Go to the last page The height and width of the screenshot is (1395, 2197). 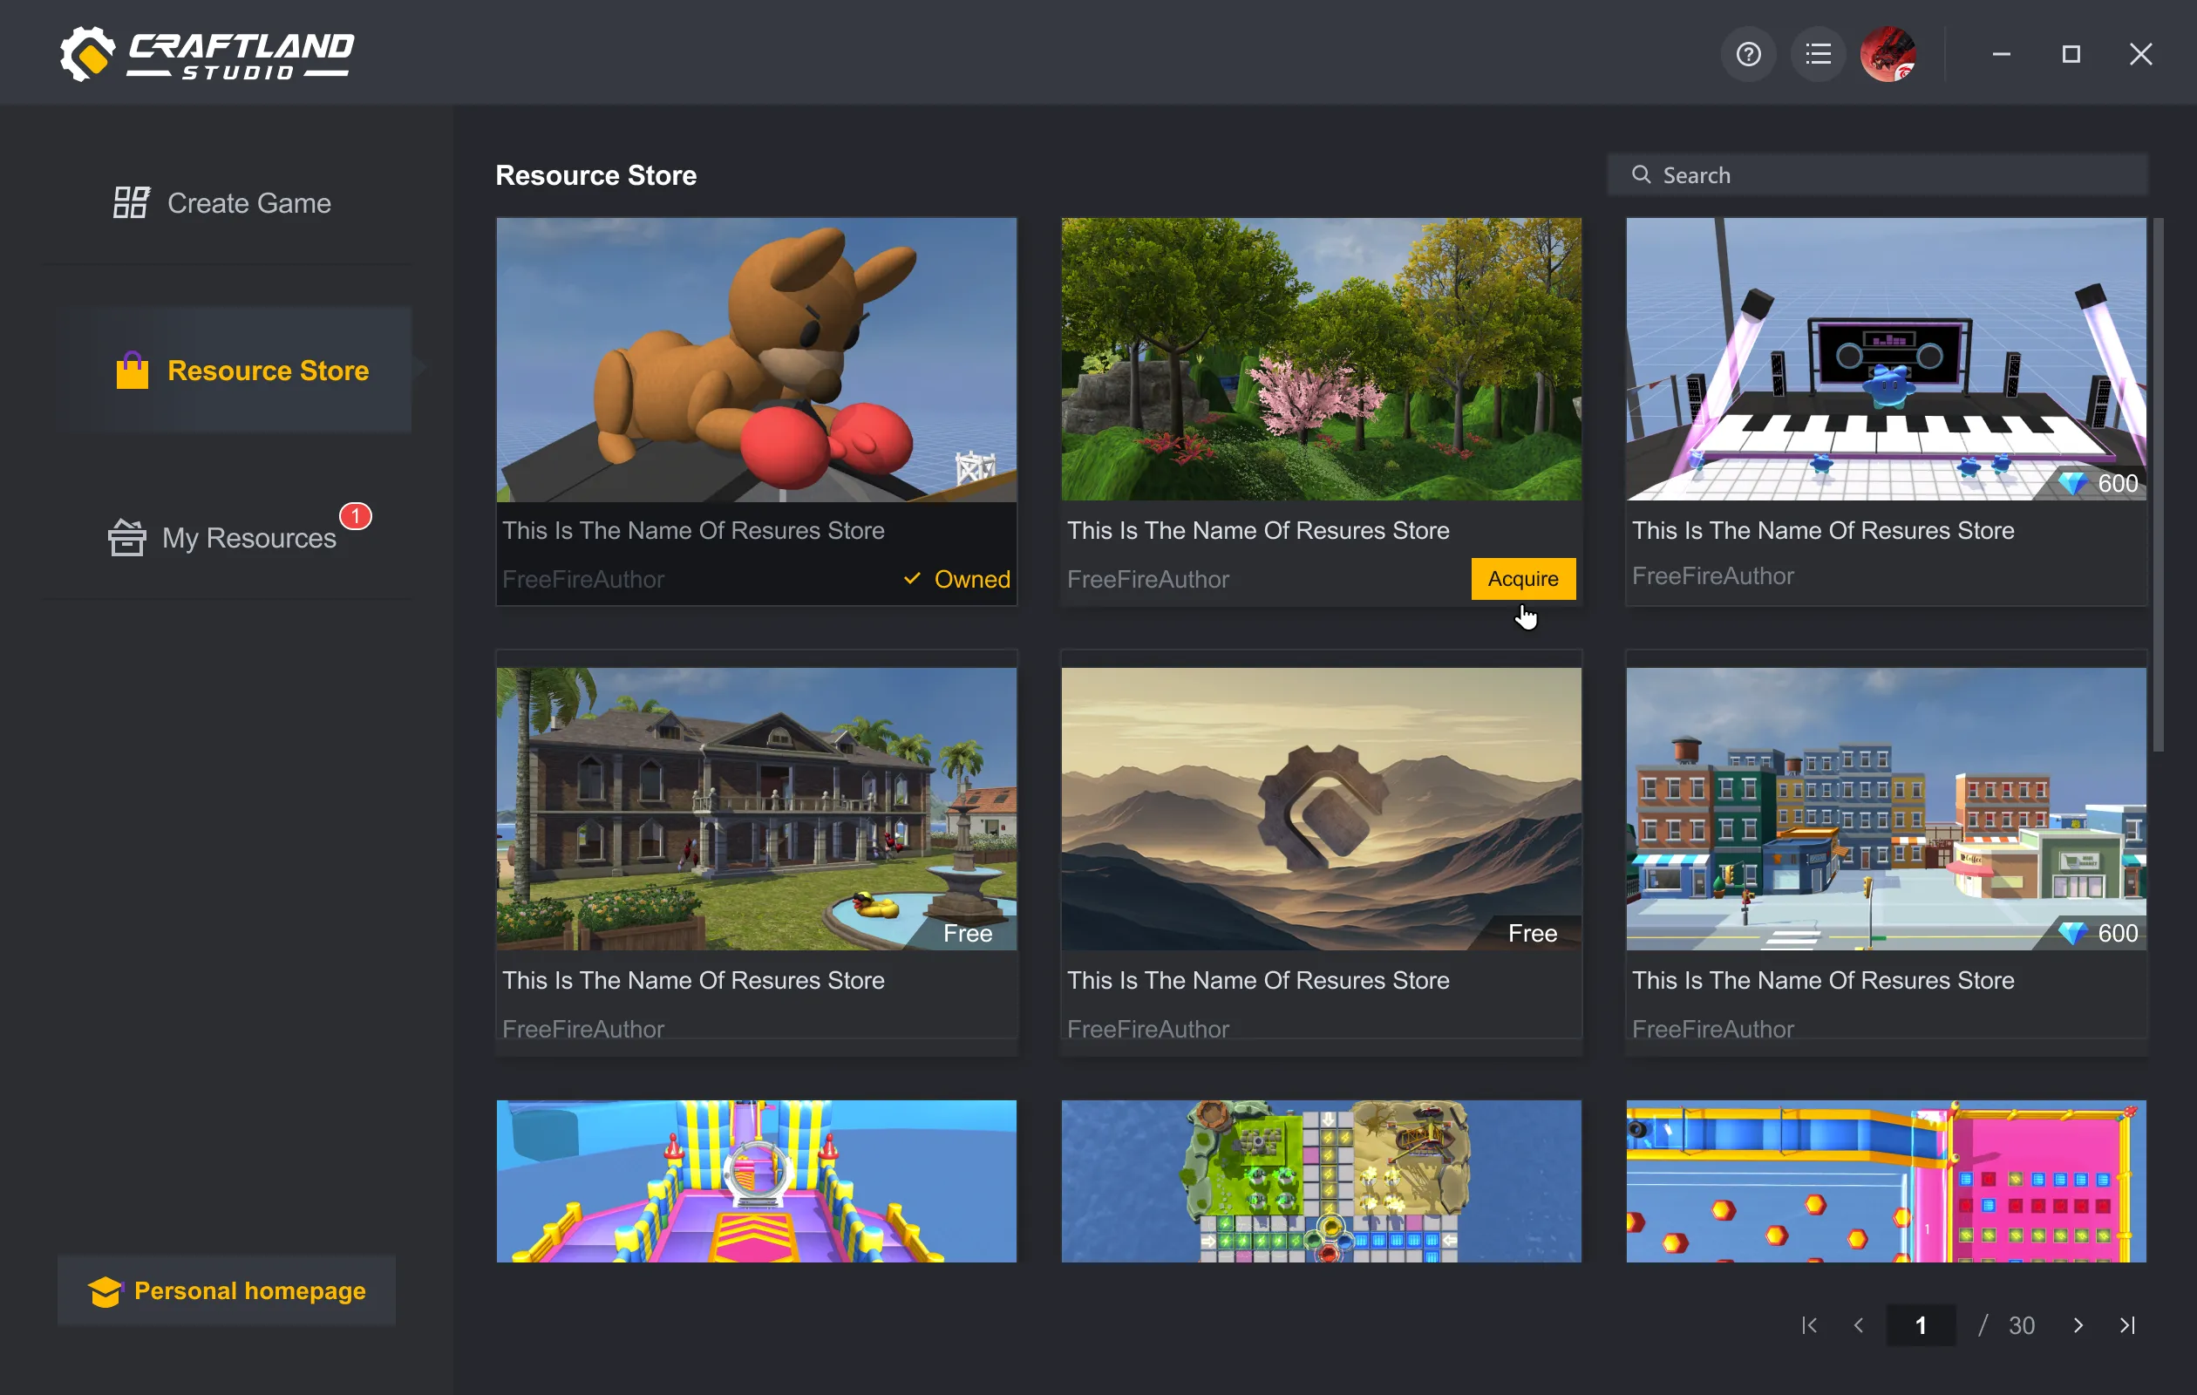pyautogui.click(x=2126, y=1324)
